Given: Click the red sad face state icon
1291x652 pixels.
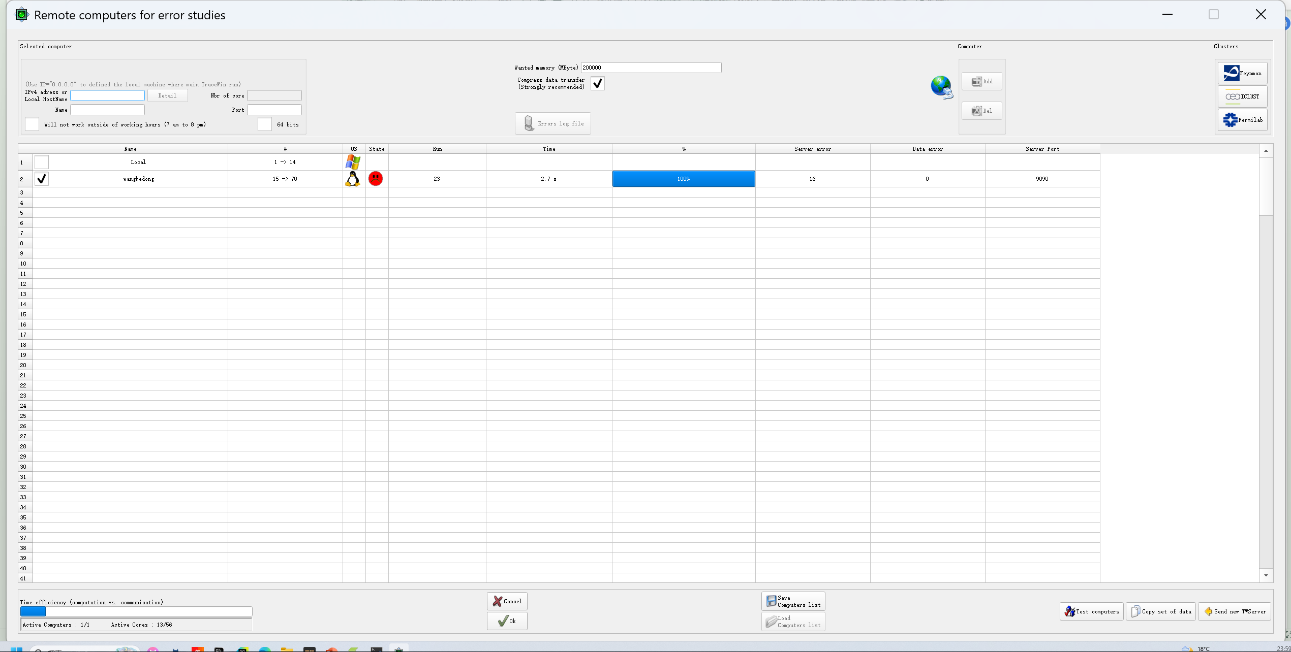Looking at the screenshot, I should 376,179.
